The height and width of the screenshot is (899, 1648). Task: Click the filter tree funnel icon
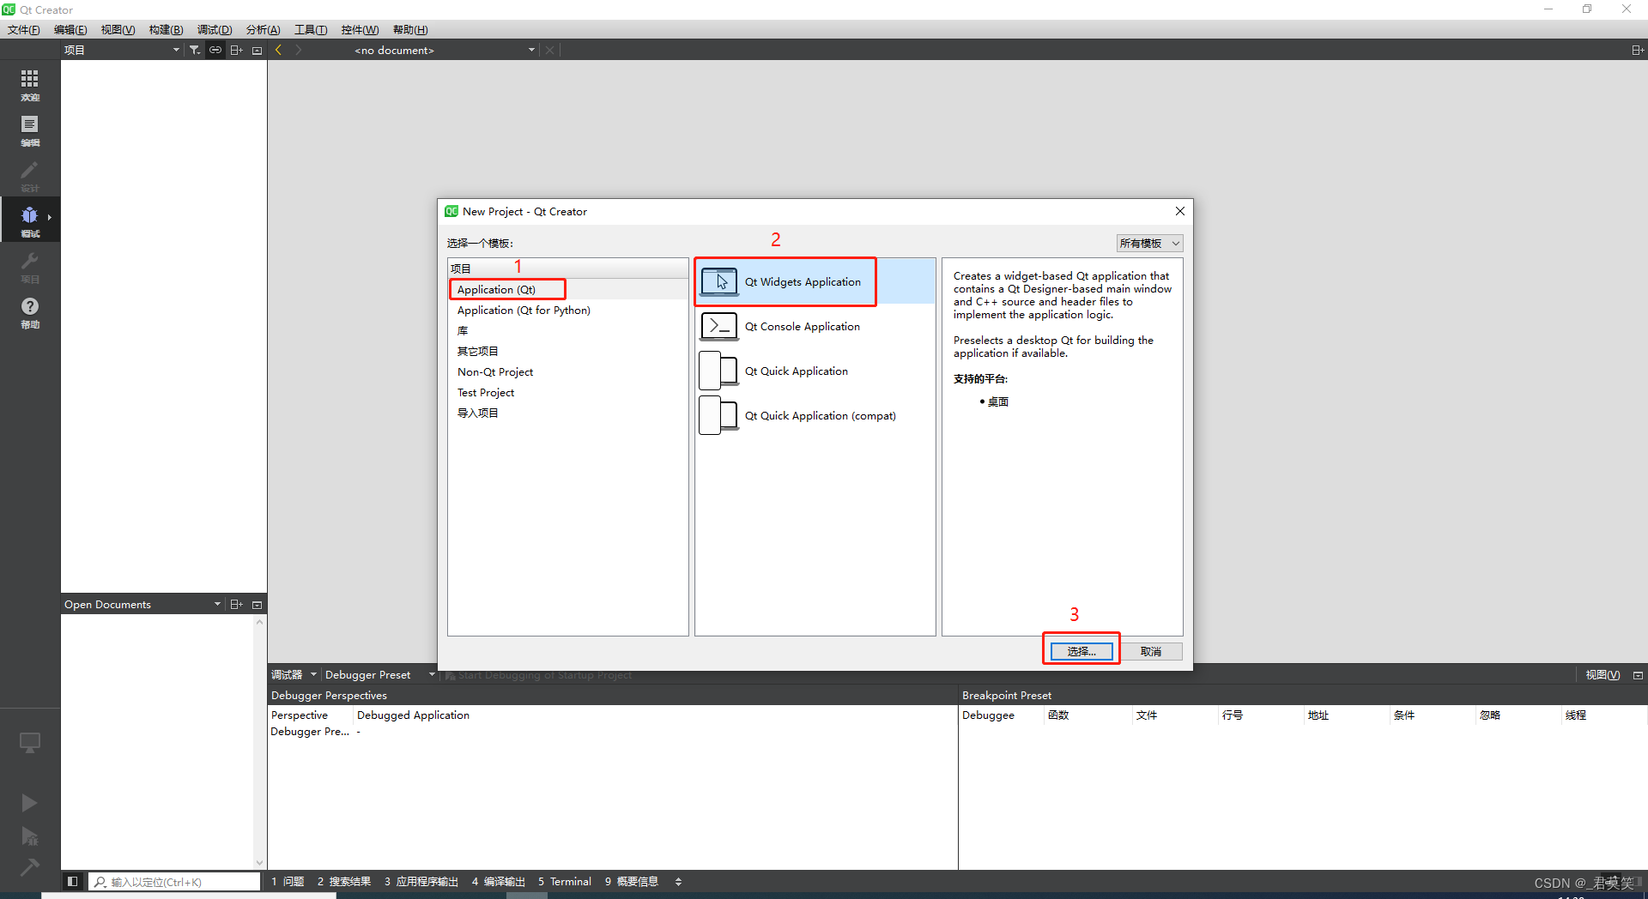[195, 51]
